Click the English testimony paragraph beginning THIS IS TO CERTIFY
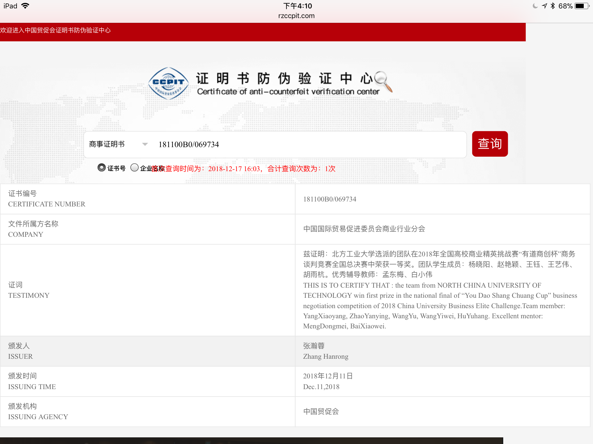 point(440,306)
